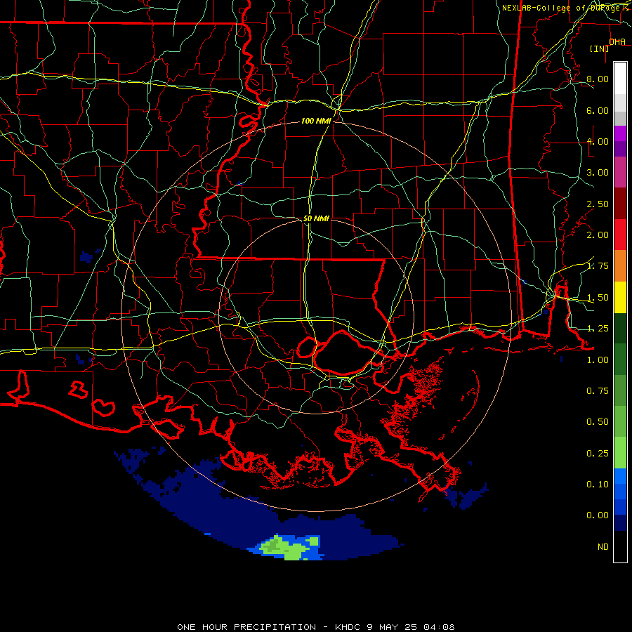Viewport: 632px width, 632px height.
Task: Click the ND legend label
Action: [x=603, y=547]
